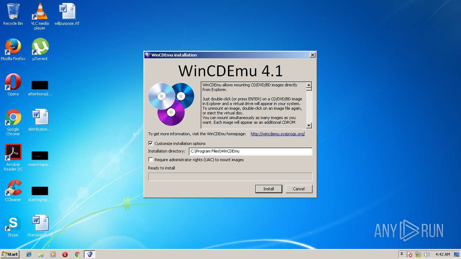This screenshot has height=259, width=461.
Task: Click the Opera icon on taskbar
Action: (65, 254)
